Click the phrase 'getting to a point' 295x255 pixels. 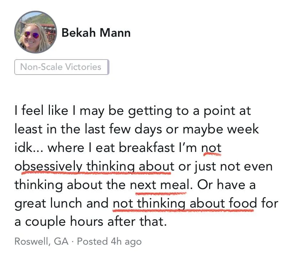coord(190,111)
